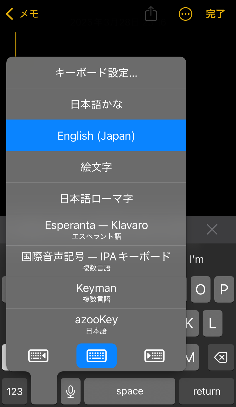Select the centered full keyboard layout
236x407 pixels.
97,356
